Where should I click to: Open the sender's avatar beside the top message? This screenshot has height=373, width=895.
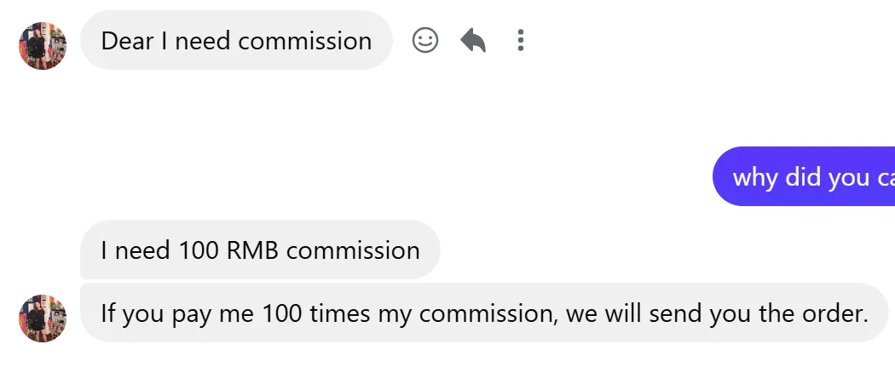[x=43, y=45]
